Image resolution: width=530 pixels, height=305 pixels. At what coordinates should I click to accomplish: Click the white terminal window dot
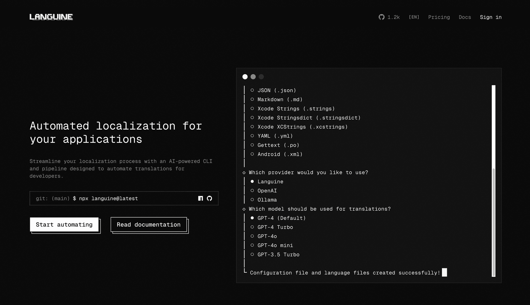coord(245,77)
